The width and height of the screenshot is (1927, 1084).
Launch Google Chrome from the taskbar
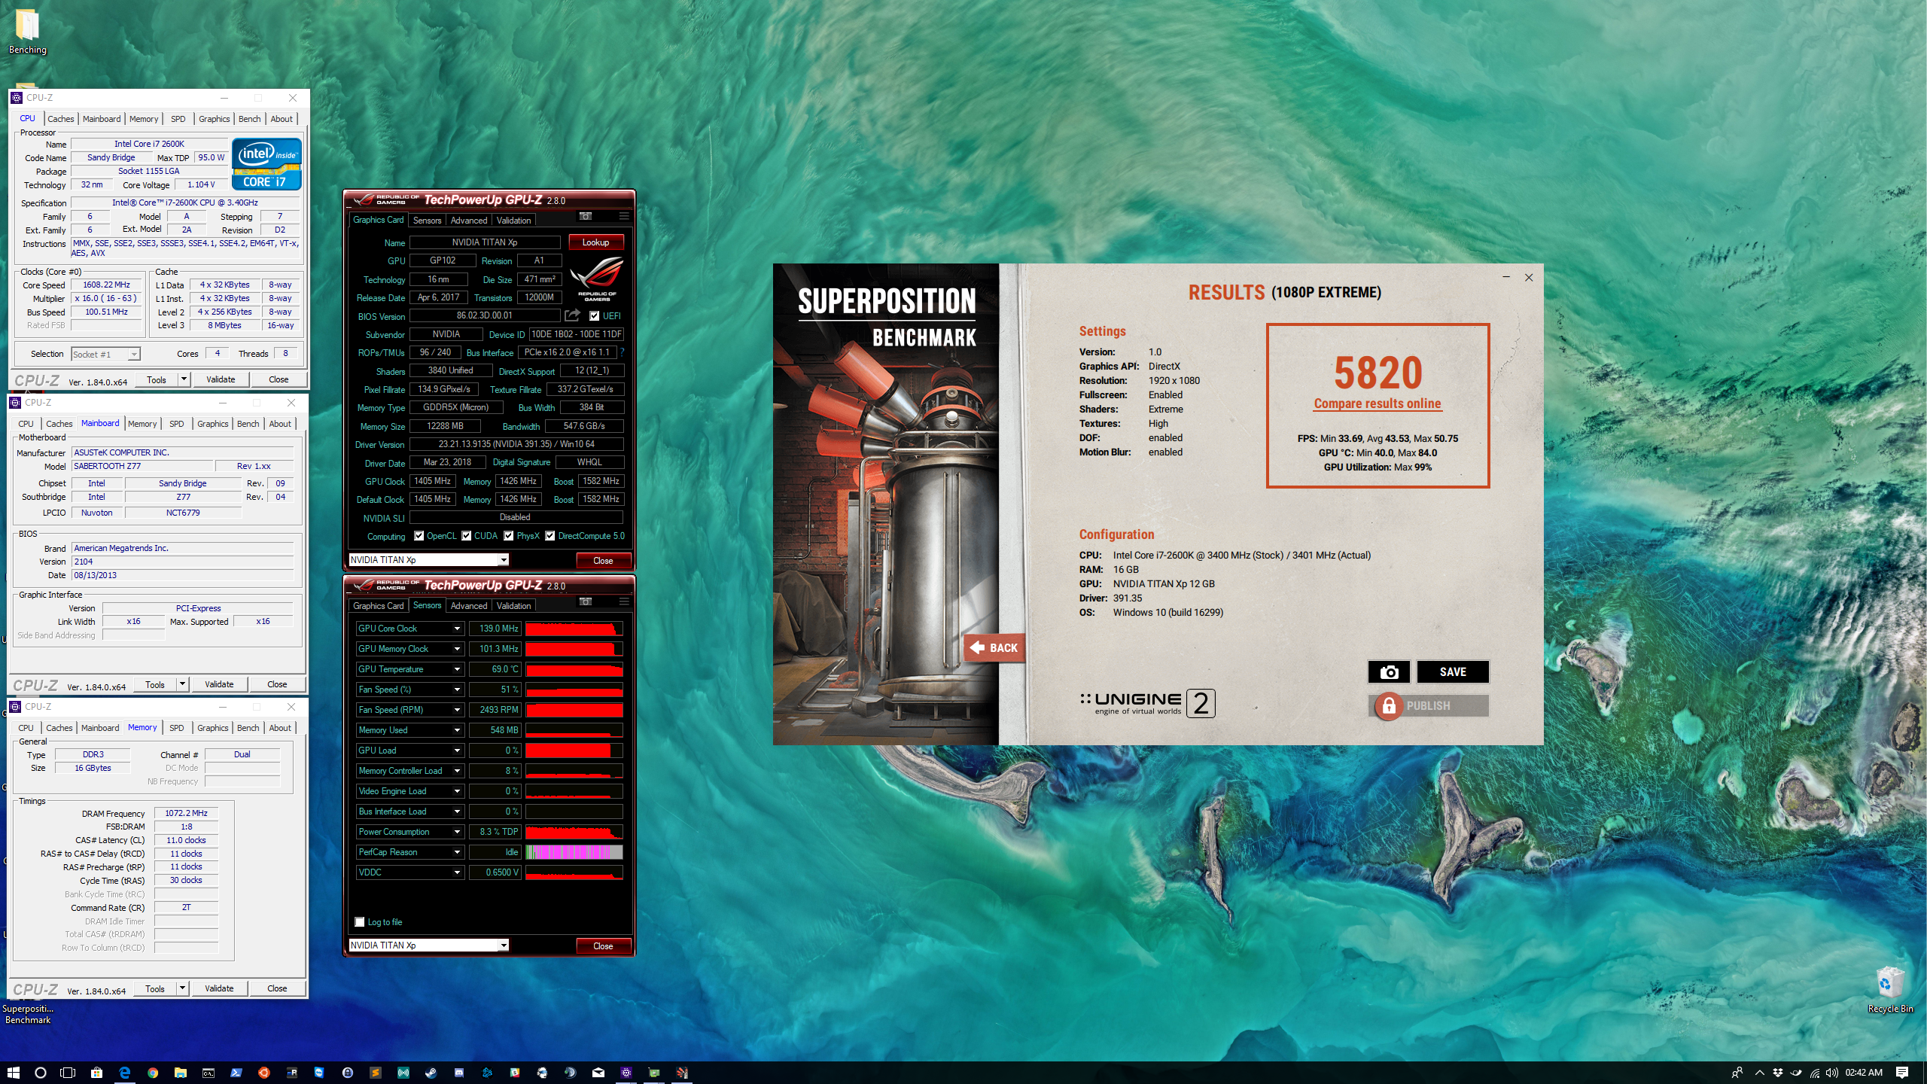153,1073
